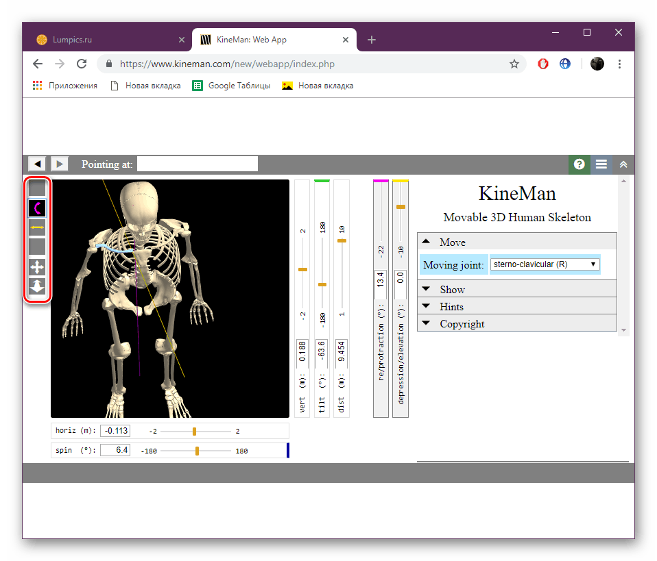
Task: Collapse the app with the double-chevron icon
Action: pyautogui.click(x=623, y=164)
